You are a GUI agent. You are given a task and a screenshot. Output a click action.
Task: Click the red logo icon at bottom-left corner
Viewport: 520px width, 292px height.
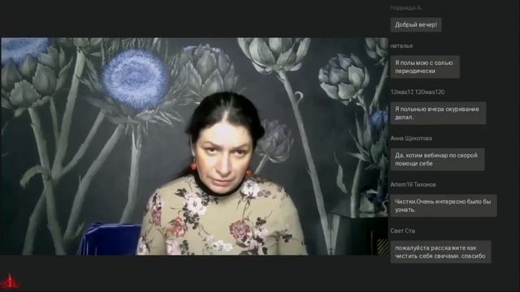pyautogui.click(x=11, y=281)
